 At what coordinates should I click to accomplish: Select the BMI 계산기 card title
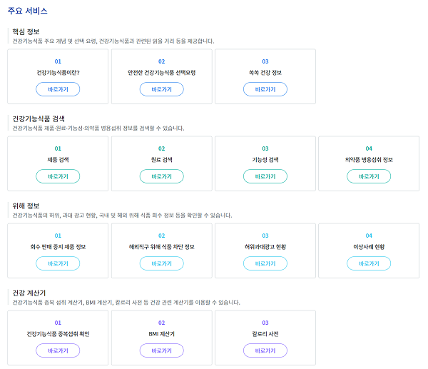click(x=162, y=334)
